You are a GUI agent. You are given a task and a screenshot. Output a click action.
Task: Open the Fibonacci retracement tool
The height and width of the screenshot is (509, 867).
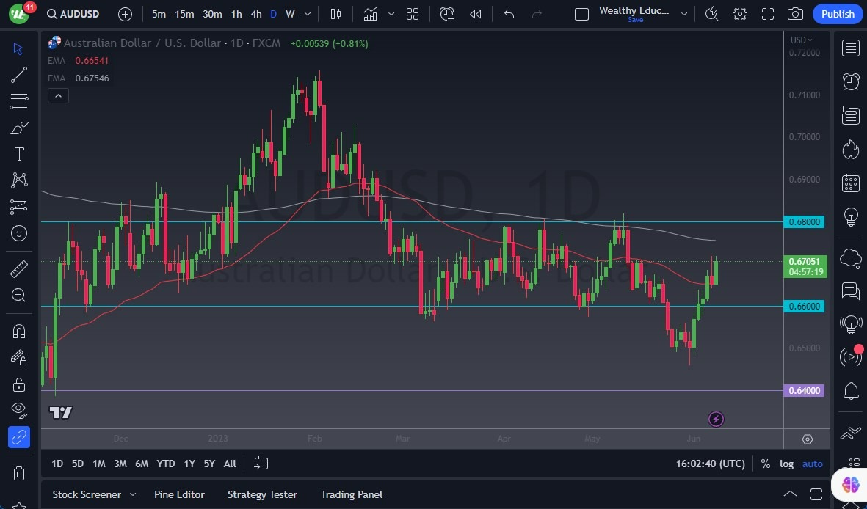coord(18,101)
